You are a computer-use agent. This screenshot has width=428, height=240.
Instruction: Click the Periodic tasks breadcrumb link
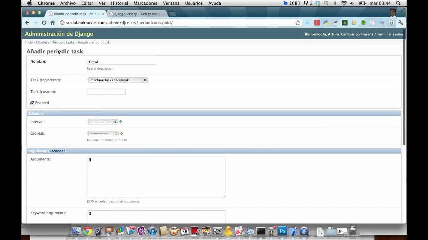point(63,42)
